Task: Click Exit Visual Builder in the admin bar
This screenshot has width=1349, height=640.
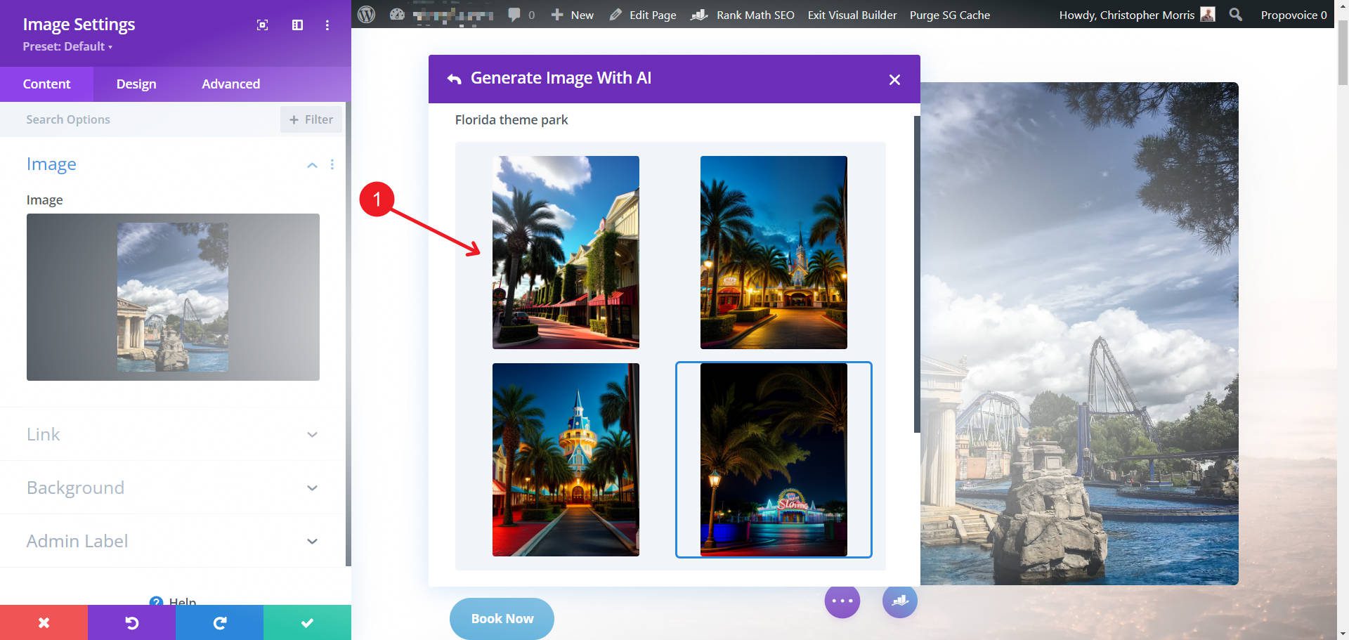Action: (x=852, y=14)
